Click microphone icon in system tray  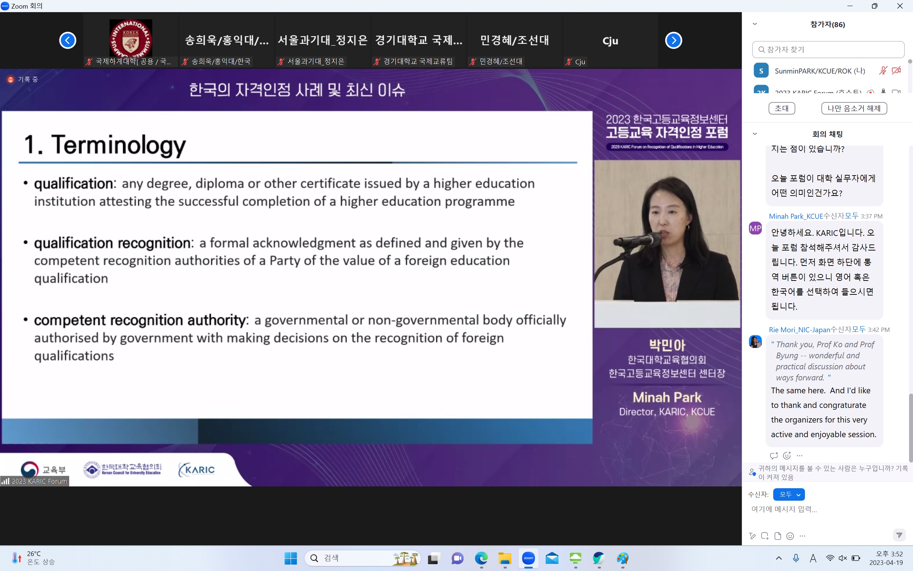pos(796,558)
